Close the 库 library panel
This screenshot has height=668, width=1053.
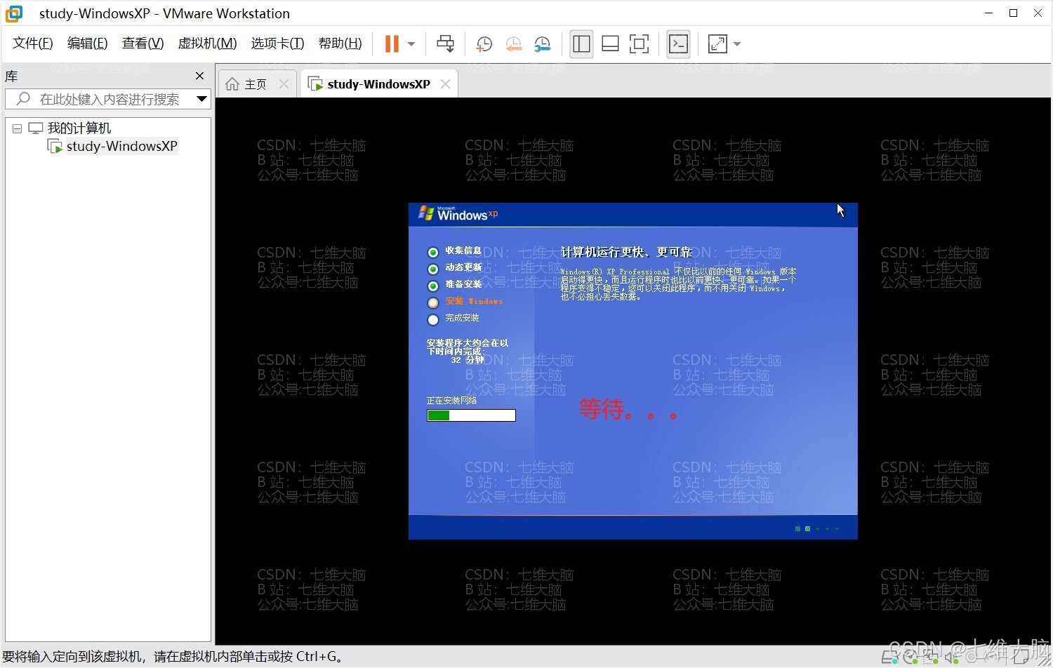[x=199, y=76]
